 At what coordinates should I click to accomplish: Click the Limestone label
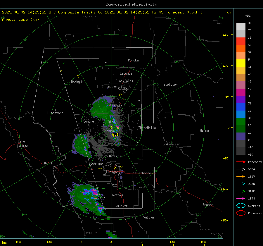[55, 113]
